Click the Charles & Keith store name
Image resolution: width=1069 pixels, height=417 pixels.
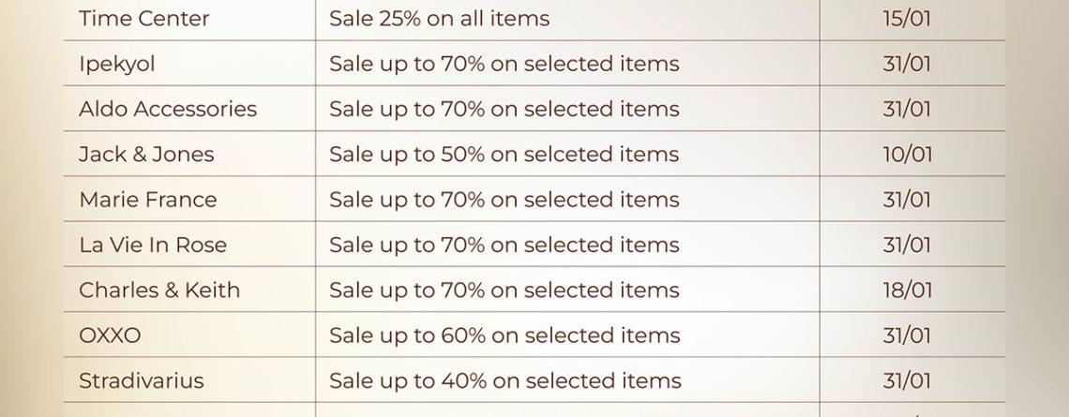pos(159,290)
